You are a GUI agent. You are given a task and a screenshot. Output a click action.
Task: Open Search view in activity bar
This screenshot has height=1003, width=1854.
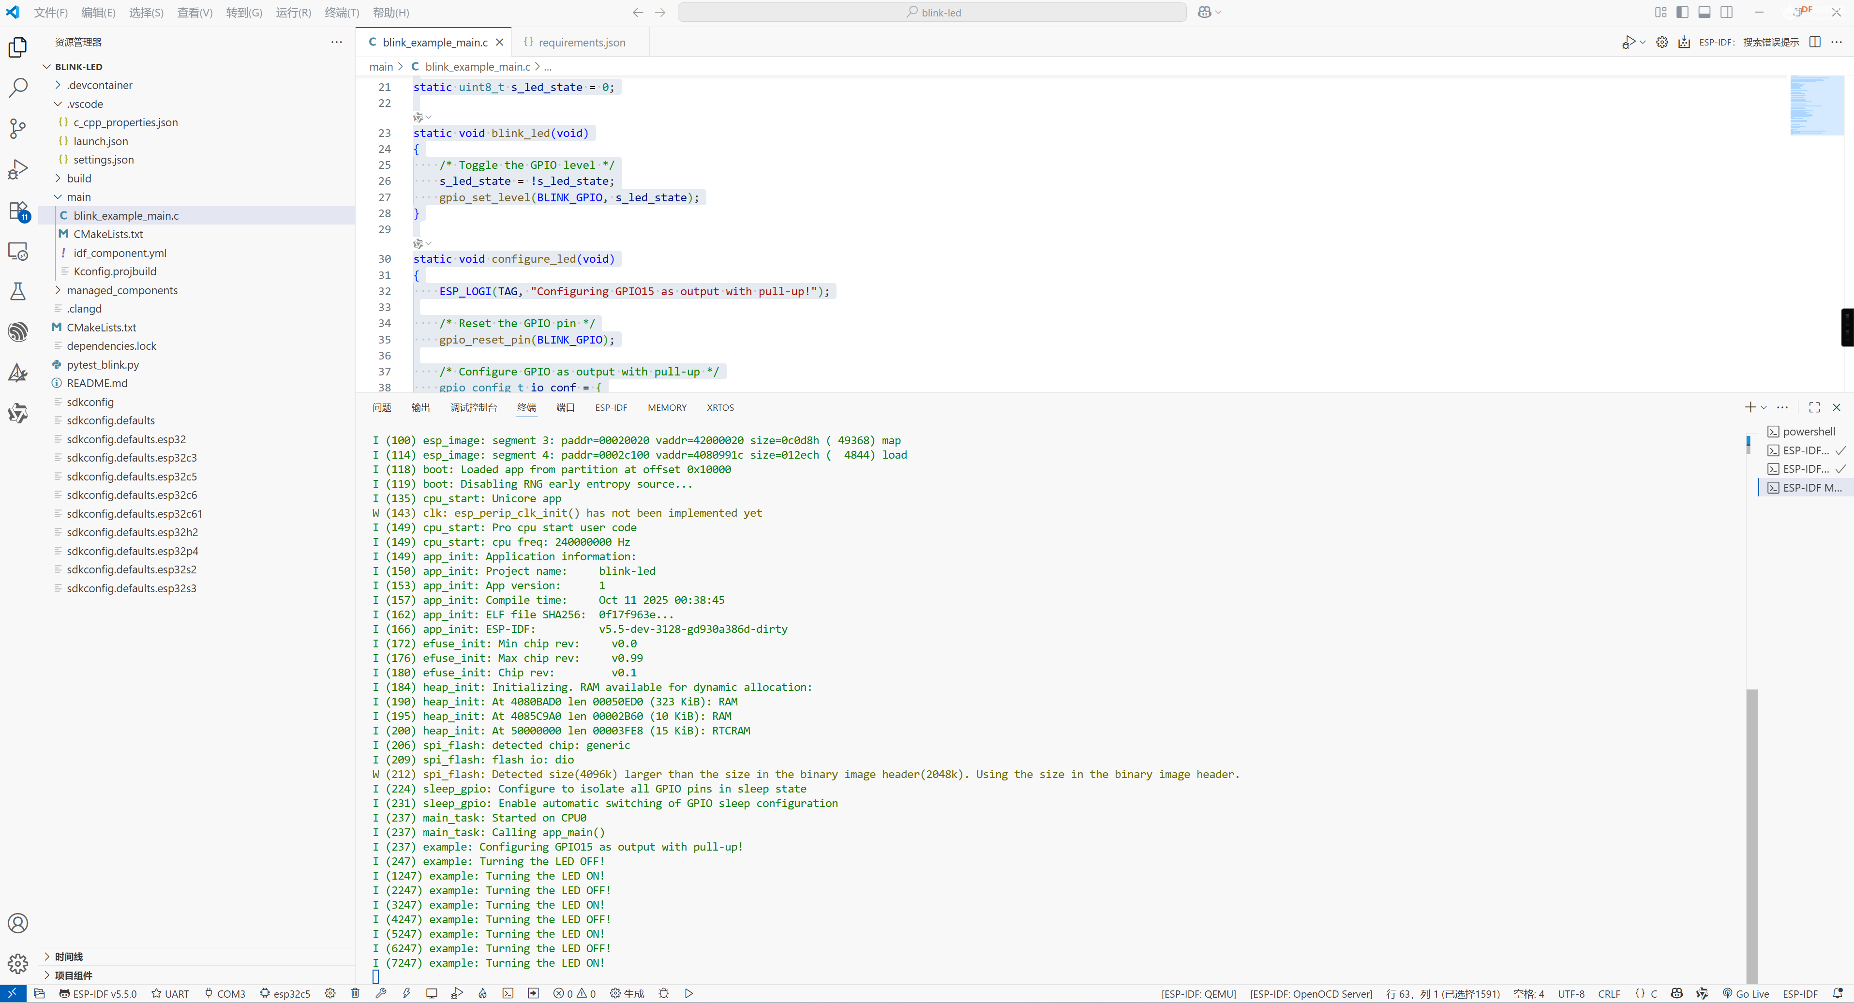17,88
